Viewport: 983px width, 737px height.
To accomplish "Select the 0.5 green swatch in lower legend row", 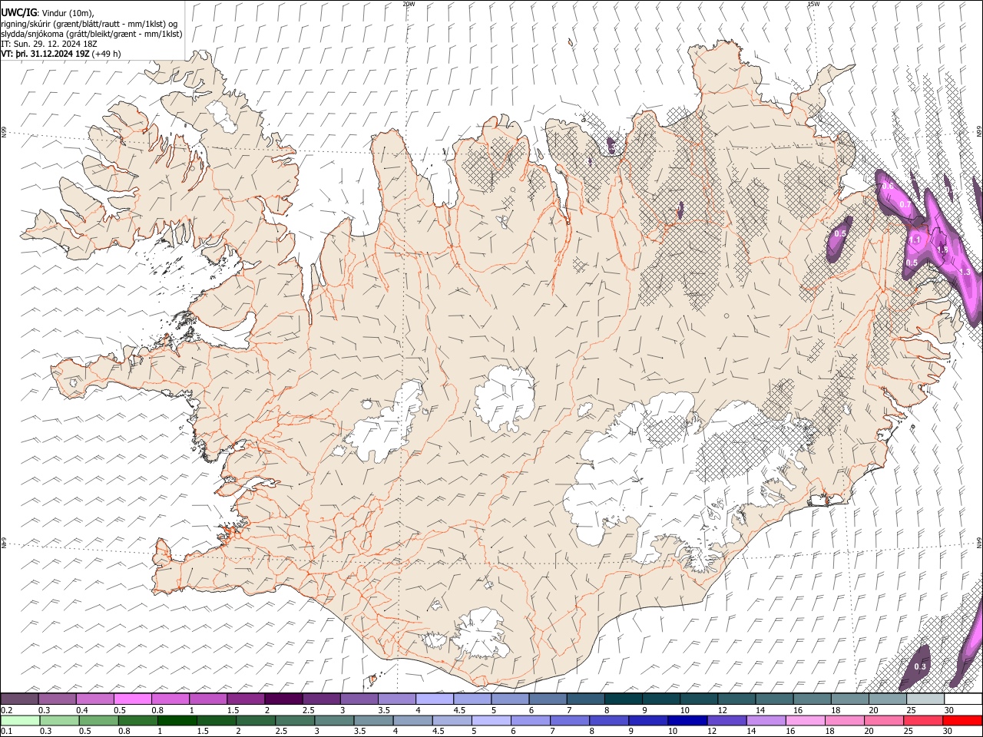I will coord(98,720).
